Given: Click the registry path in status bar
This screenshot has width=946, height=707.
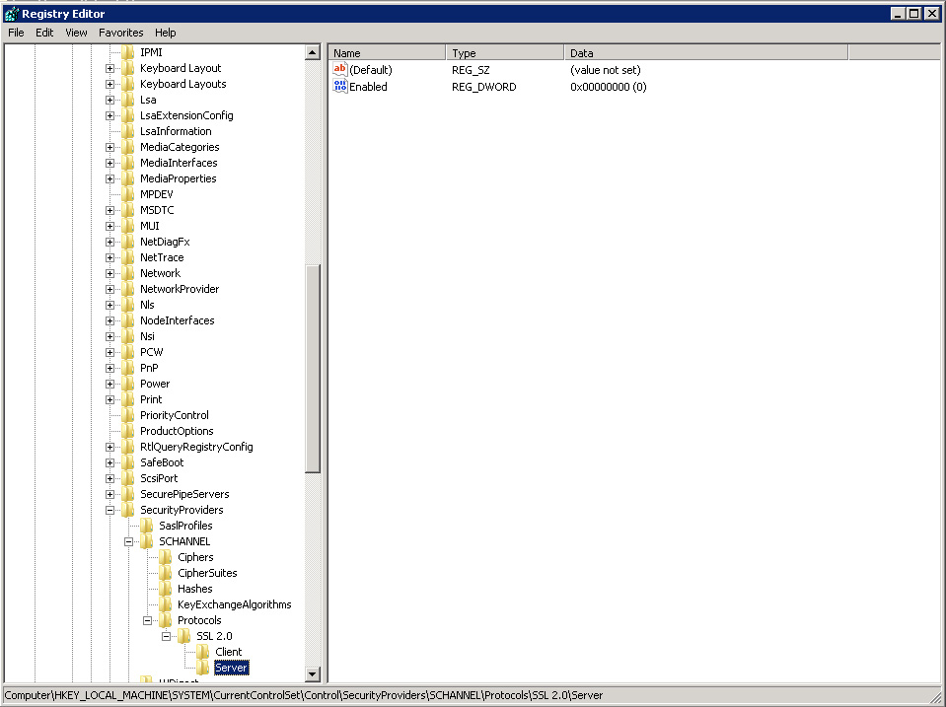Looking at the screenshot, I should [x=304, y=695].
